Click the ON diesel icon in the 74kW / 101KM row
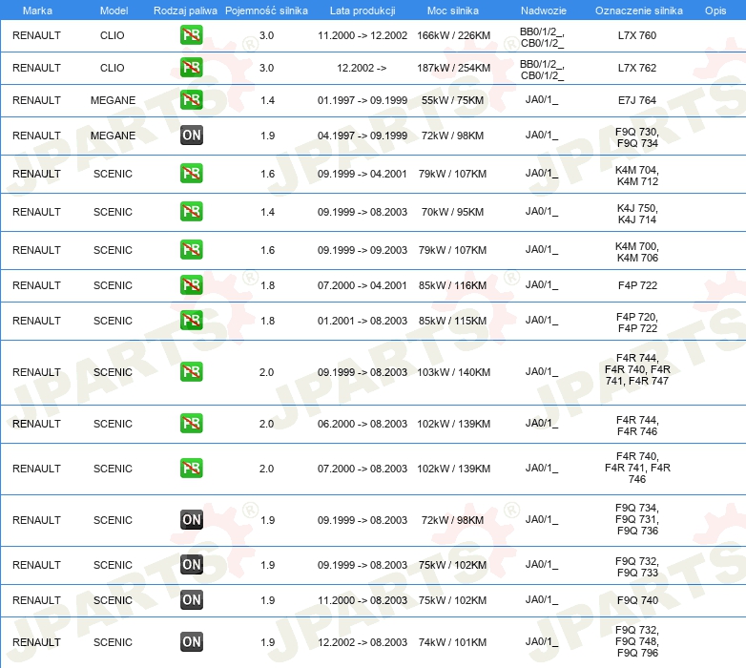 pos(191,642)
